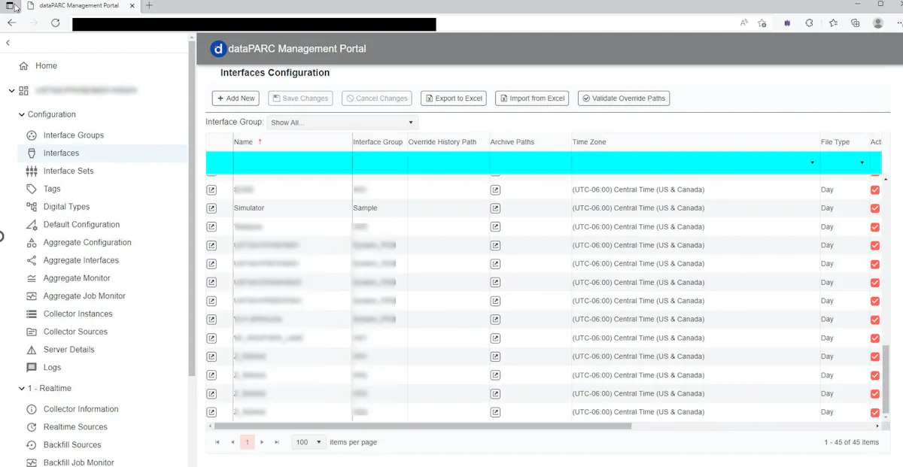Open the browser Extensions puzzle icon
903x467 pixels.
[x=809, y=23]
